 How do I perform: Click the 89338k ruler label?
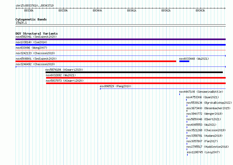pos(29,10)
